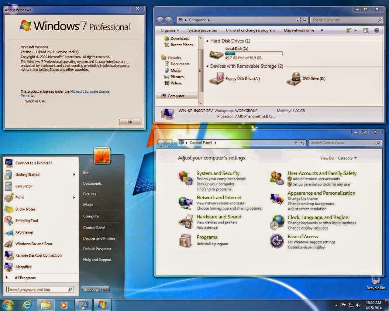Collapse the Devices with Removable Storage group
This screenshot has width=389, height=311.
point(208,66)
